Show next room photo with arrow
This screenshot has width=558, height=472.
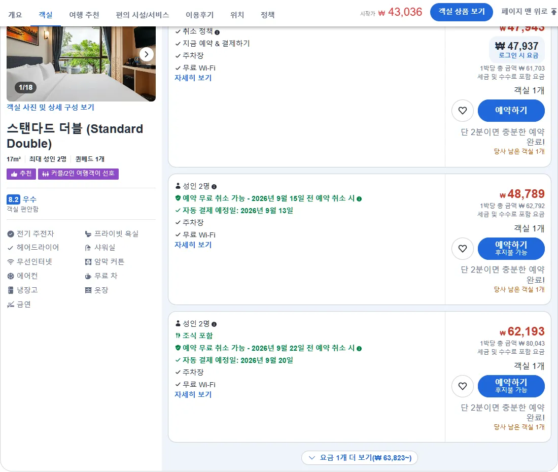click(146, 54)
